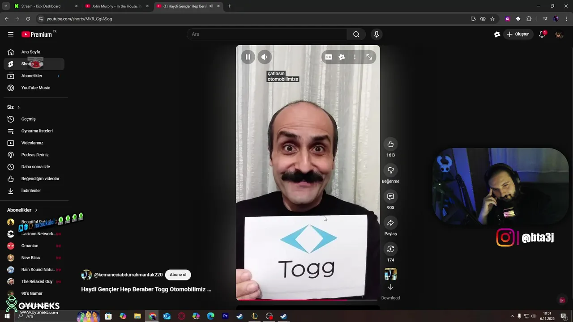
Task: Open the Chrome extensions puzzle icon
Action: click(x=529, y=19)
